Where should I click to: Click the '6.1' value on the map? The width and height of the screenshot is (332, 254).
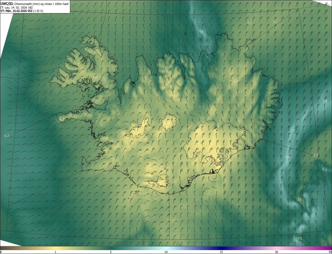pyautogui.click(x=325, y=169)
